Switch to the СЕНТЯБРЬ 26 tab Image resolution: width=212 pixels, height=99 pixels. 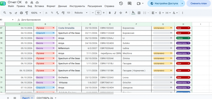click(x=45, y=98)
